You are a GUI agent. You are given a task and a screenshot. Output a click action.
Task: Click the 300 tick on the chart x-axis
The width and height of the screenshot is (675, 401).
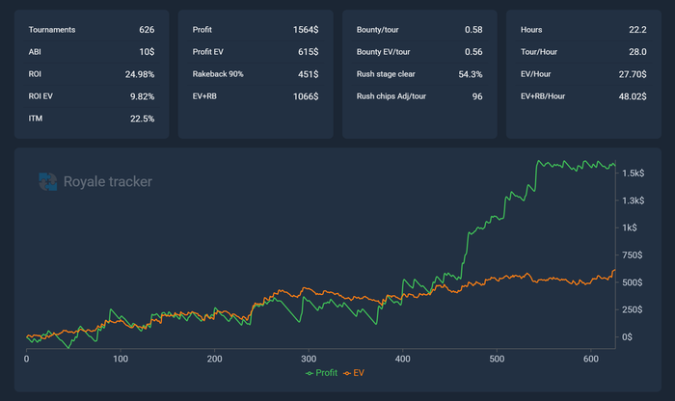click(x=309, y=359)
